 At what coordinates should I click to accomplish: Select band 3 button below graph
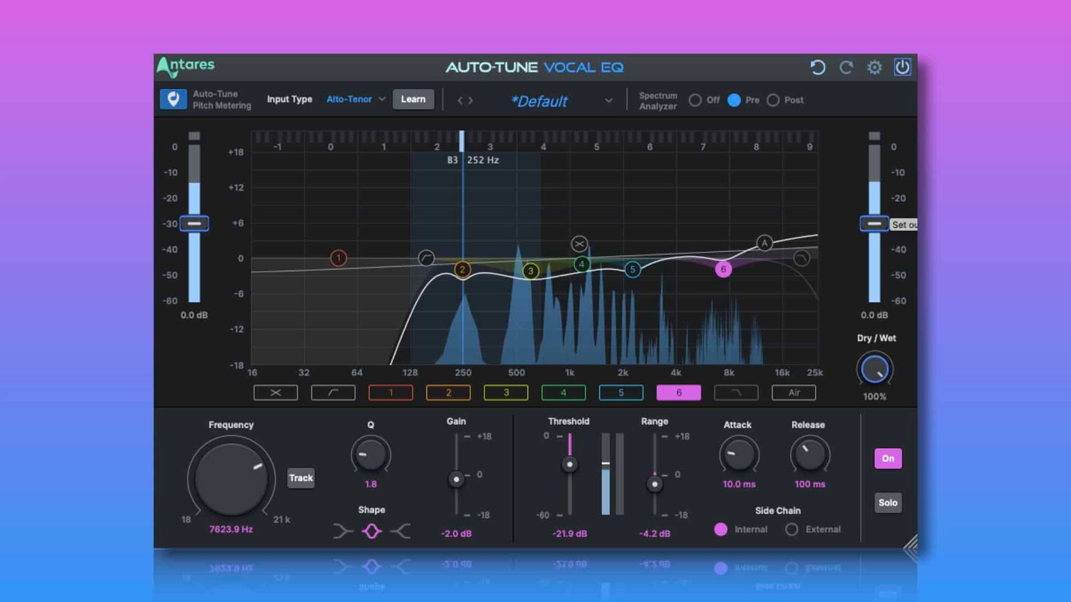[x=506, y=393]
